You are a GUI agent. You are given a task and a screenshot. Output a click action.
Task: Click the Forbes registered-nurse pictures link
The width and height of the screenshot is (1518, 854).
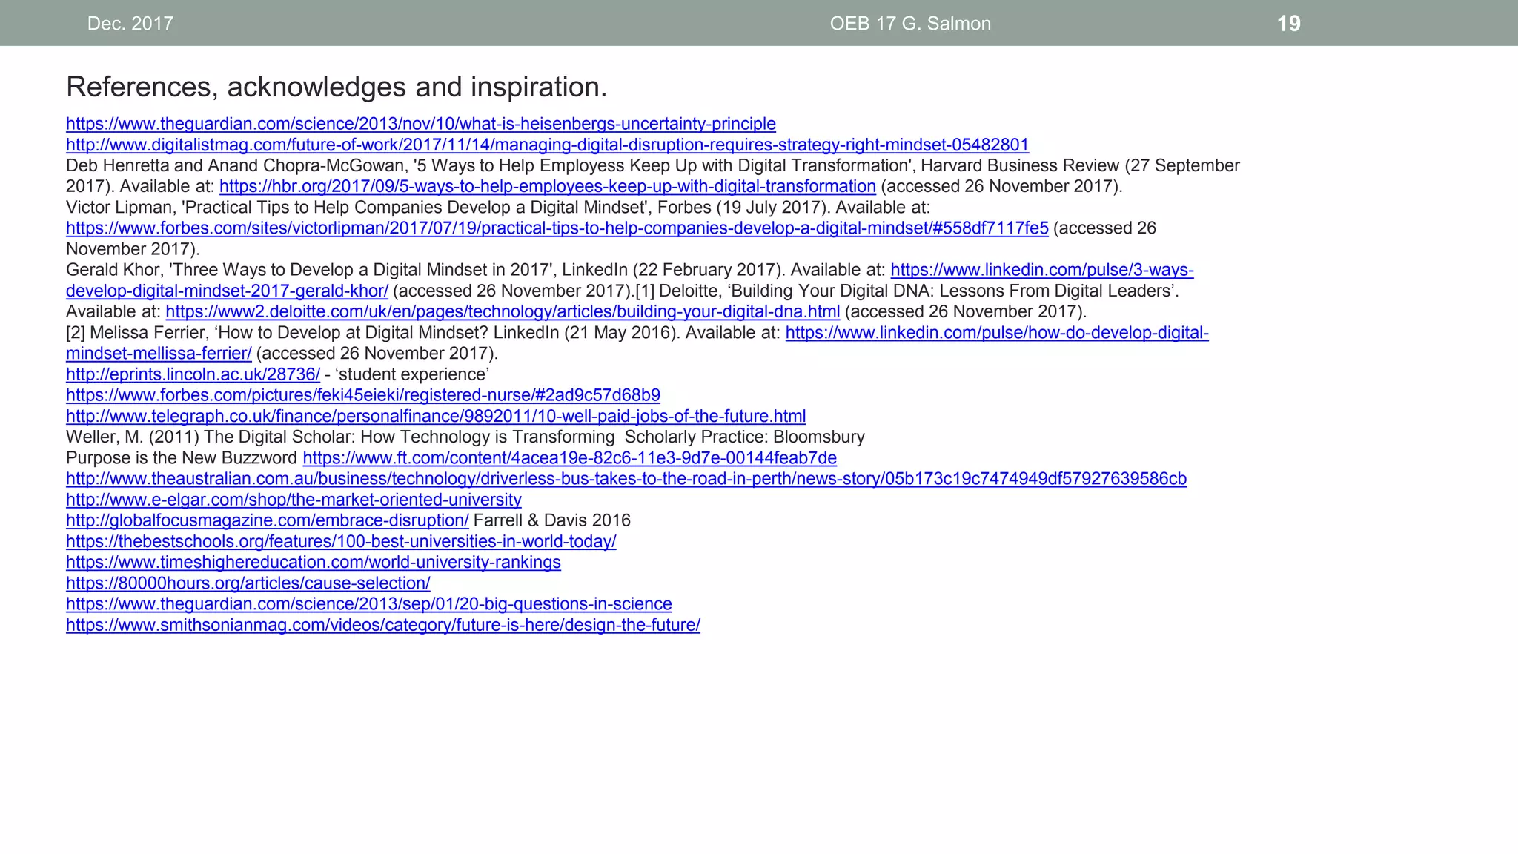coord(362,395)
